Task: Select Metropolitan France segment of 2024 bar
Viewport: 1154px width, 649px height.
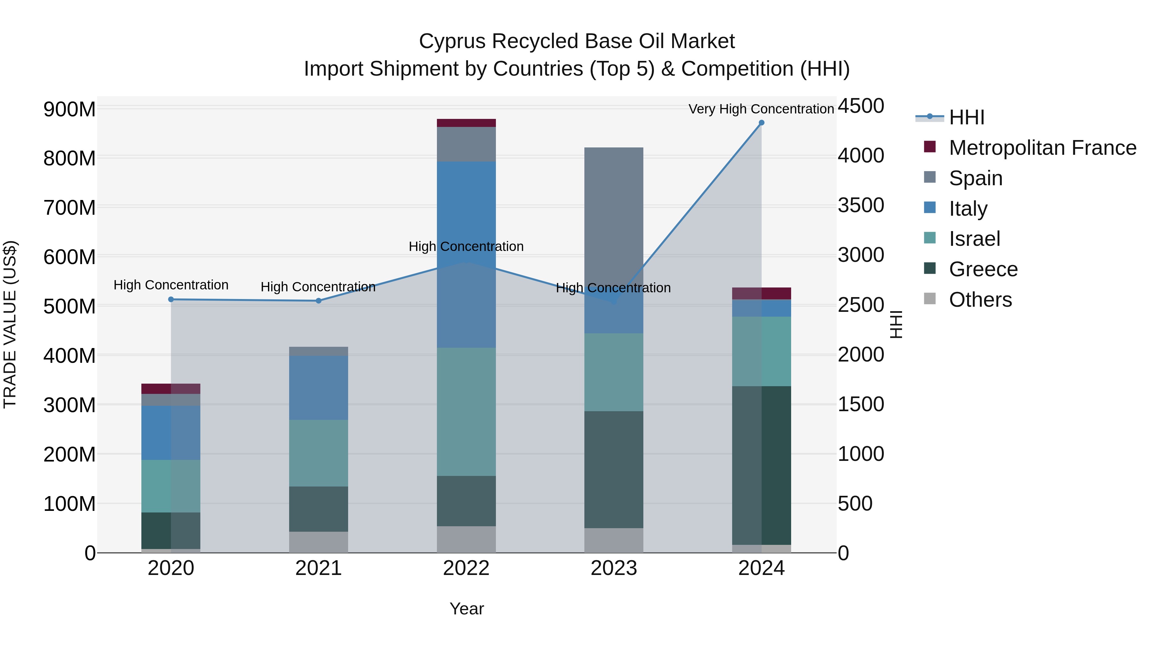Action: tap(762, 293)
